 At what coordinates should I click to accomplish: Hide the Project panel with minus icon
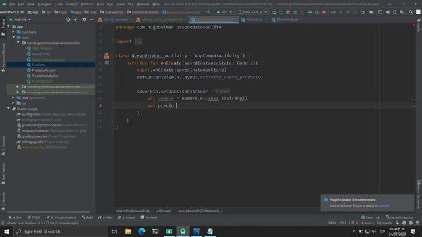click(x=91, y=20)
